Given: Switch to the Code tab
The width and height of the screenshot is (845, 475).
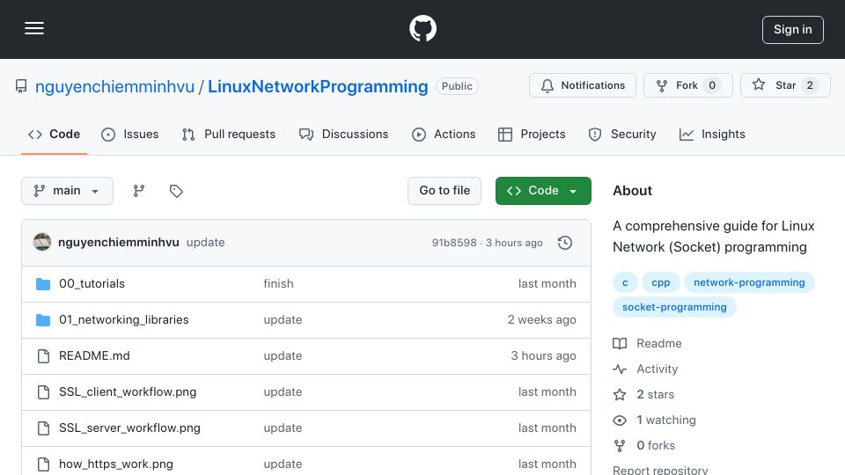Looking at the screenshot, I should [54, 135].
